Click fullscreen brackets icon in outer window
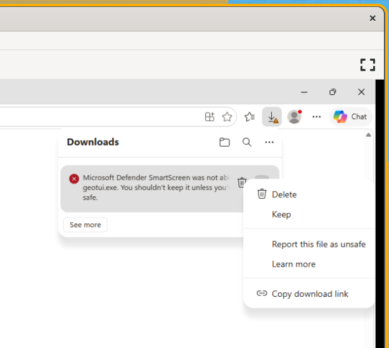The width and height of the screenshot is (389, 348). tap(367, 65)
